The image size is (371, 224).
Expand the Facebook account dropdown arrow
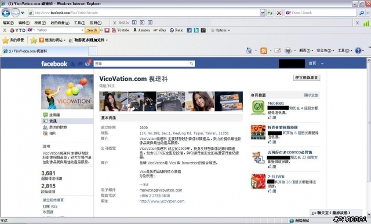coord(322,64)
